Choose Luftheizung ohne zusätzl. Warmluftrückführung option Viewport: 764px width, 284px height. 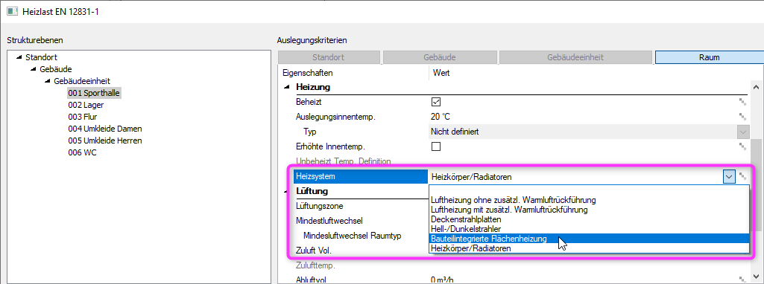click(589, 200)
